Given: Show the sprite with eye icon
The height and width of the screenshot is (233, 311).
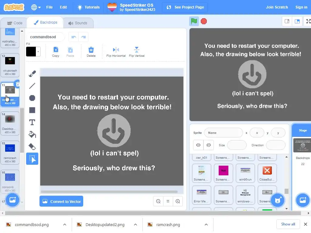Looking at the screenshot, I should (198, 145).
